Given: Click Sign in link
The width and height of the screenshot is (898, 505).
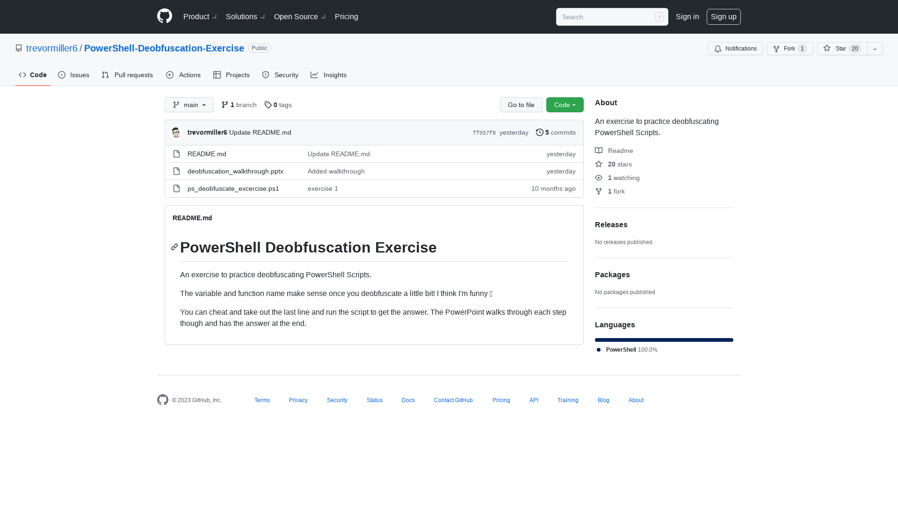Looking at the screenshot, I should point(687,17).
